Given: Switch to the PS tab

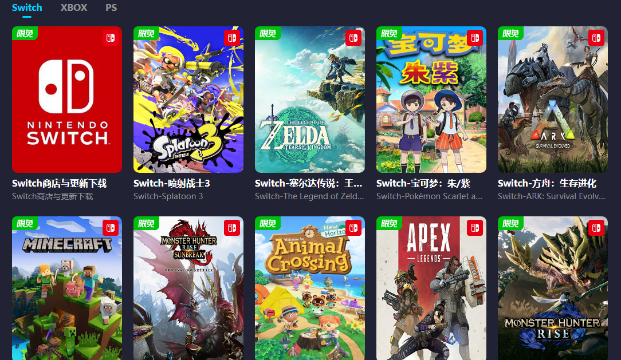Looking at the screenshot, I should [111, 7].
